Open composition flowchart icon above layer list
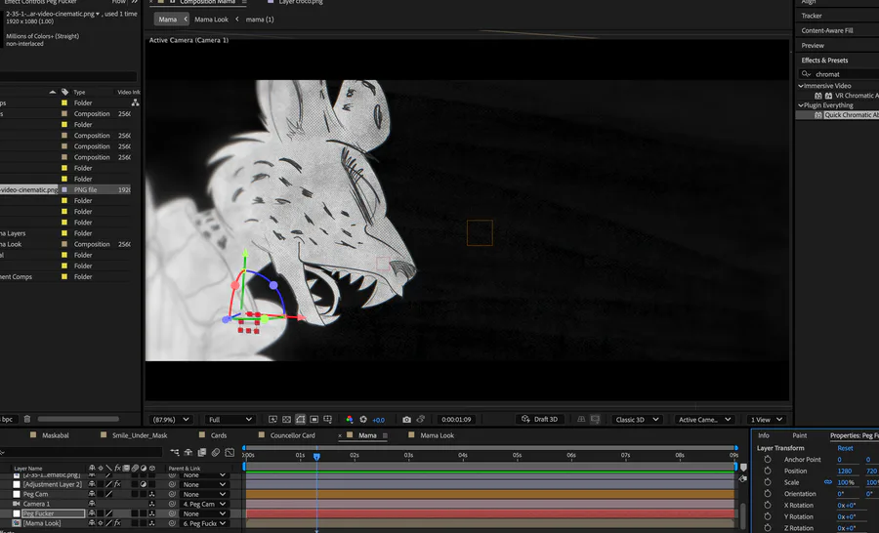 click(x=175, y=452)
